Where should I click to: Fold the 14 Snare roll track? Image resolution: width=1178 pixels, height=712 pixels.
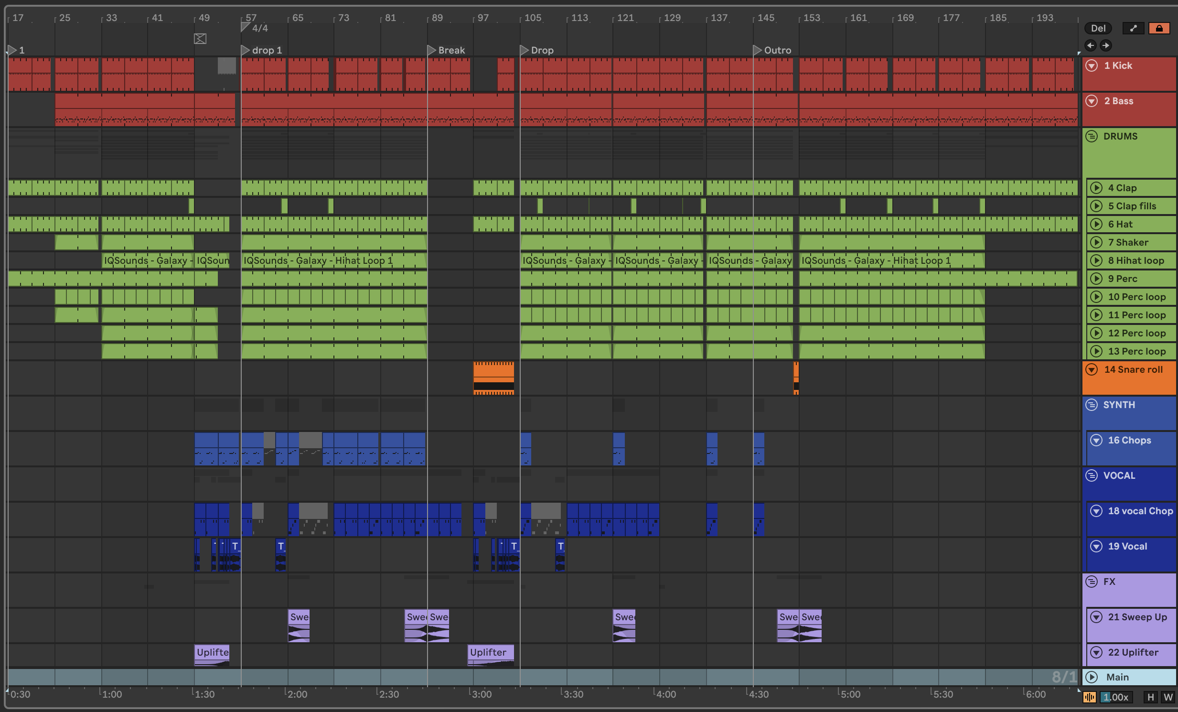(1092, 370)
